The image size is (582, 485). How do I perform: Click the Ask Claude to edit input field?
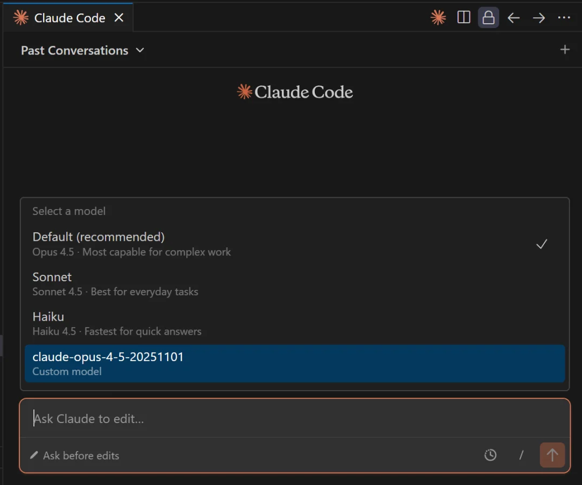(294, 419)
